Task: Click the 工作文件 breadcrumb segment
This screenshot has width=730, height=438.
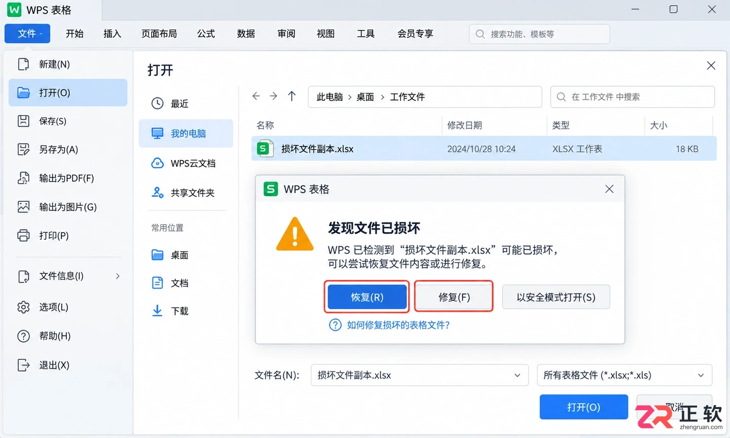Action: [x=407, y=97]
